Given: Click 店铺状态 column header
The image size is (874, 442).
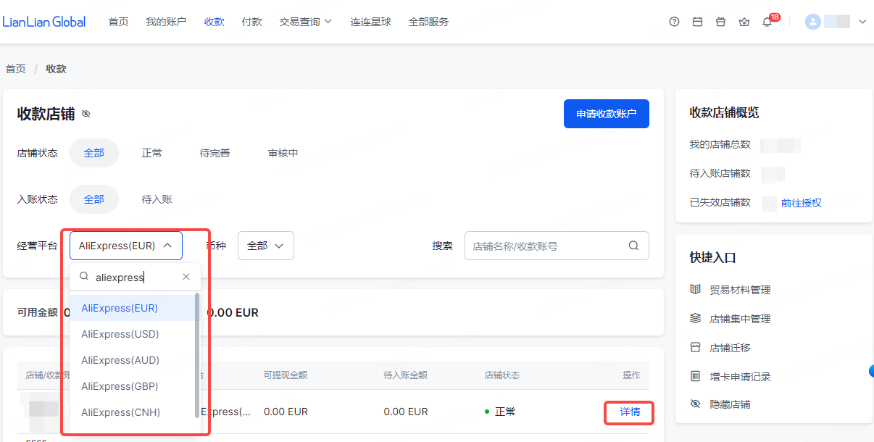Looking at the screenshot, I should click(x=502, y=375).
